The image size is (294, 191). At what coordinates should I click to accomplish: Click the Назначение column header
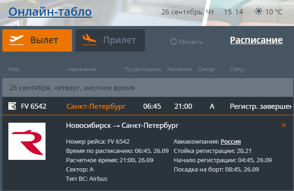click(x=82, y=69)
